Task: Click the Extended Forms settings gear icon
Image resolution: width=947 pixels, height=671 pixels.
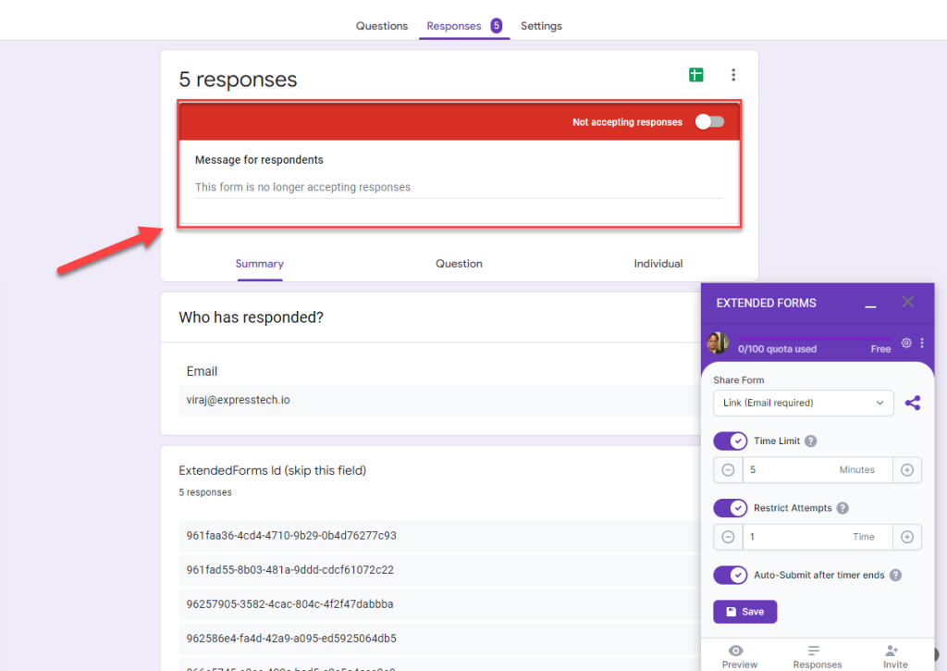Action: point(906,343)
